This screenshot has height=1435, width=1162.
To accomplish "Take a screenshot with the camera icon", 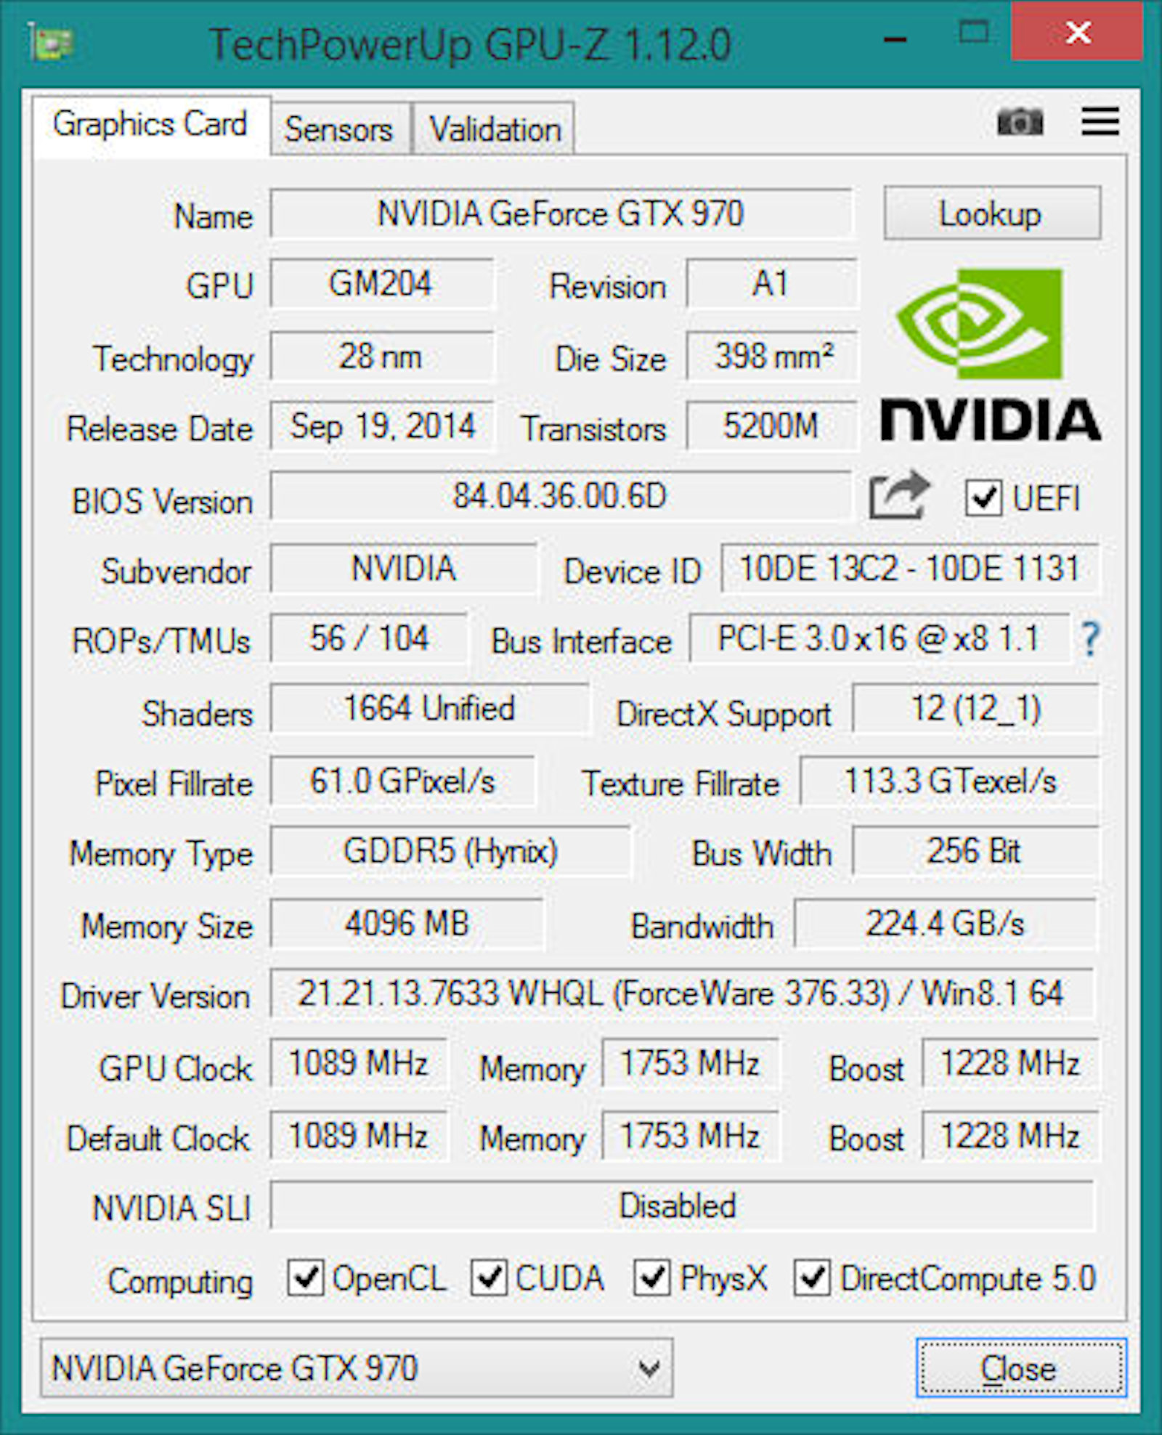I will pyautogui.click(x=1020, y=121).
